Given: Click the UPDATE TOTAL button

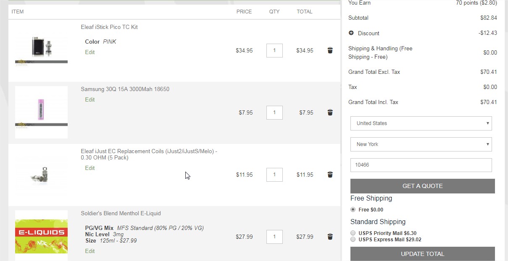Looking at the screenshot, I should (x=422, y=254).
